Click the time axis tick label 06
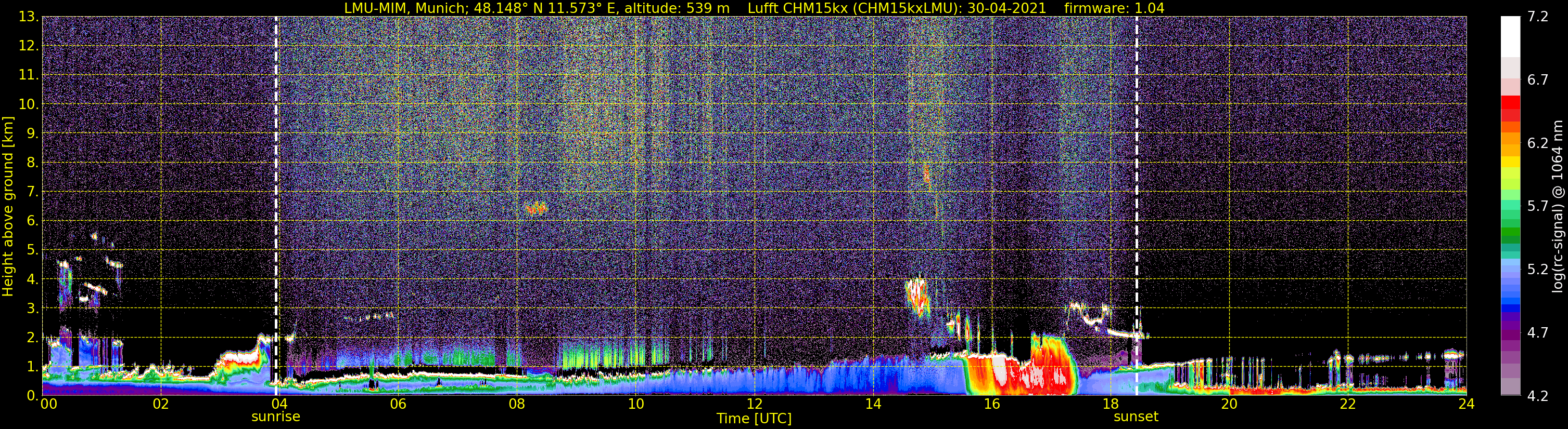 [398, 405]
